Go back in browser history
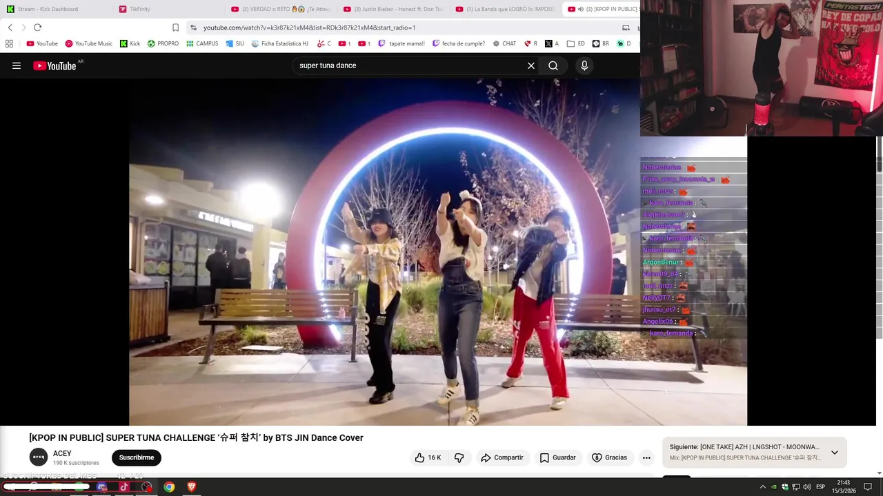The width and height of the screenshot is (883, 496). pyautogui.click(x=10, y=28)
